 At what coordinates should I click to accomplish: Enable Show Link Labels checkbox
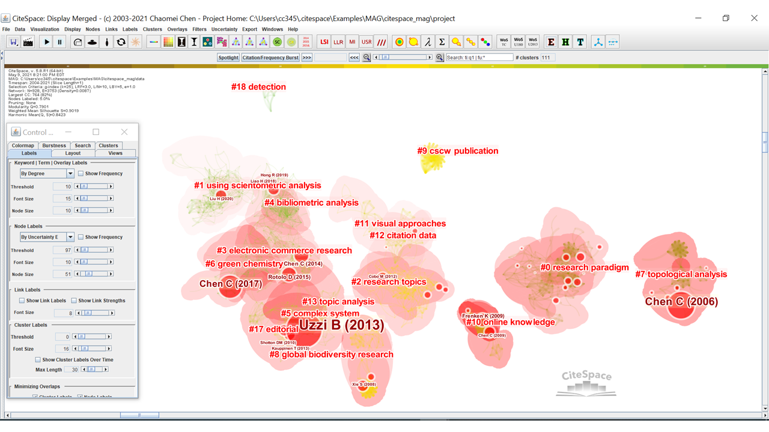(22, 301)
